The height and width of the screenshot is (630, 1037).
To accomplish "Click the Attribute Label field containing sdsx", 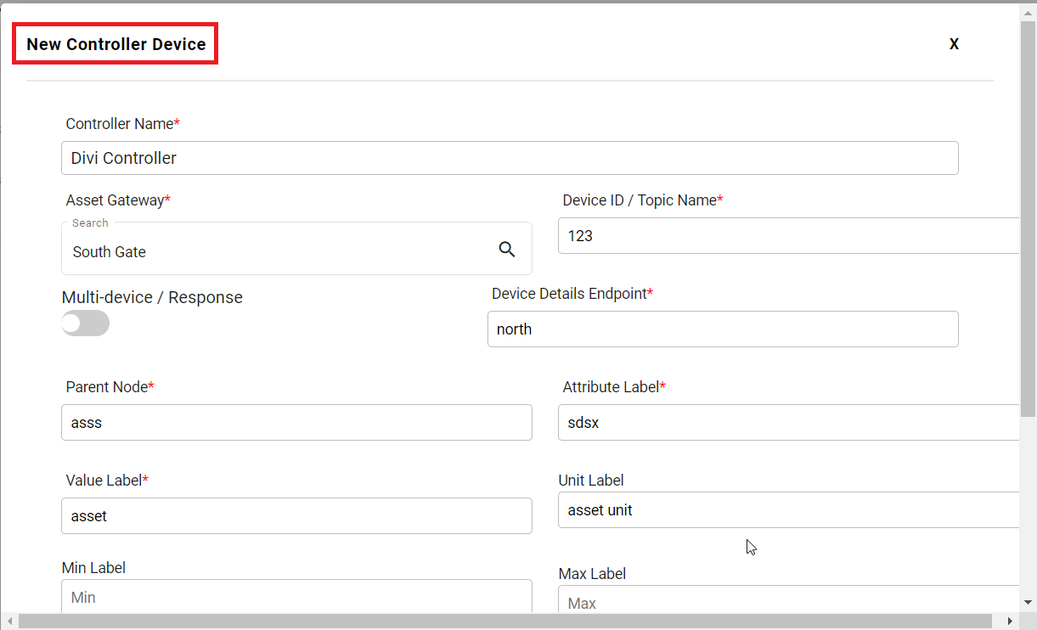I will 789,422.
